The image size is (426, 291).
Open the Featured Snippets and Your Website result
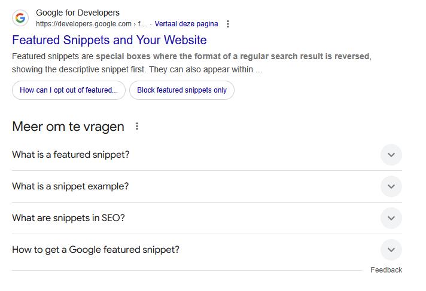109,40
